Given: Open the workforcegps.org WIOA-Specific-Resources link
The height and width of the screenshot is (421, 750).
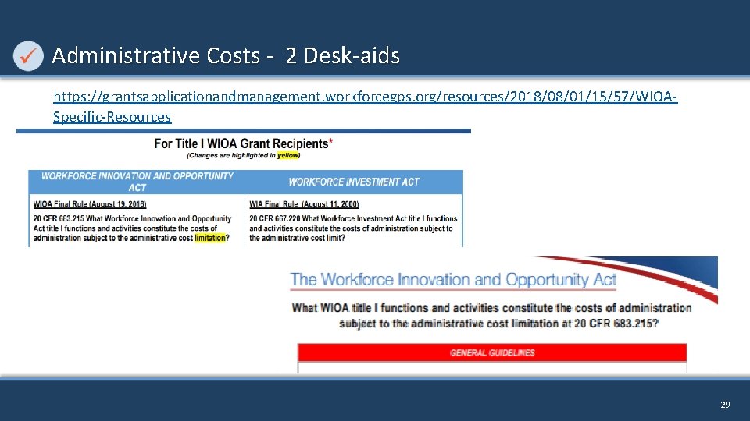Looking at the screenshot, I should coord(365,107).
